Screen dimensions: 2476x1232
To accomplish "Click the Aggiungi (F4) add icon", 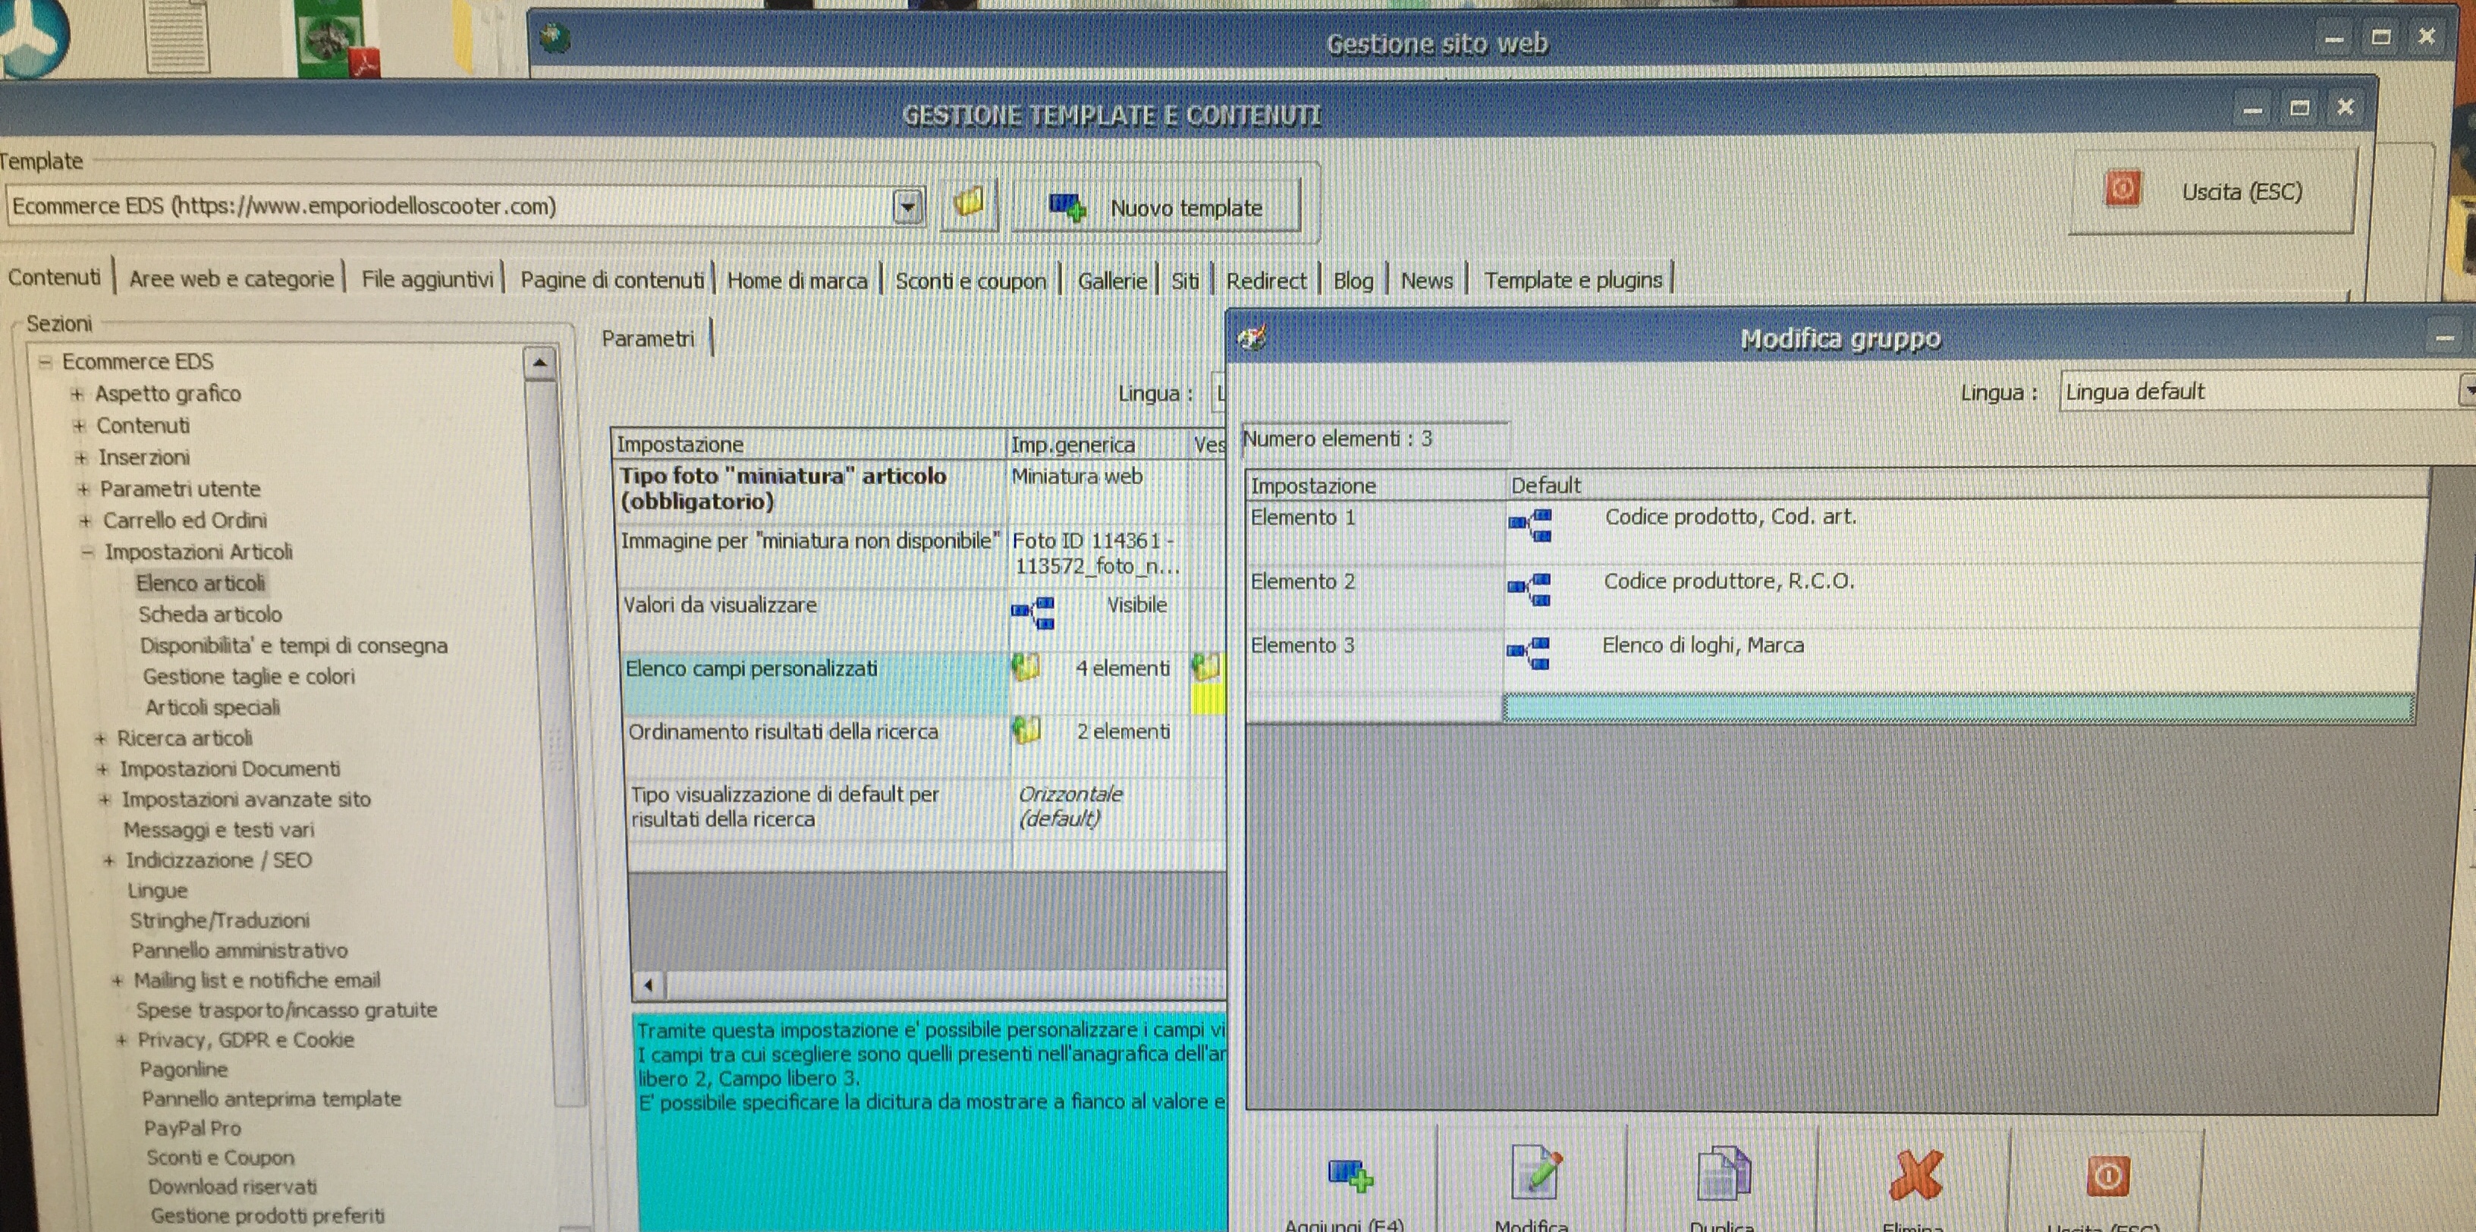I will pos(1350,1174).
